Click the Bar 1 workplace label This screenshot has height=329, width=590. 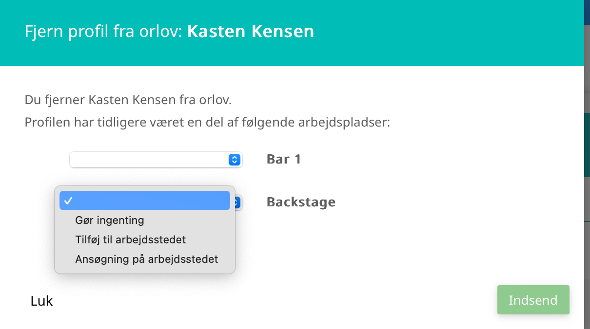284,159
